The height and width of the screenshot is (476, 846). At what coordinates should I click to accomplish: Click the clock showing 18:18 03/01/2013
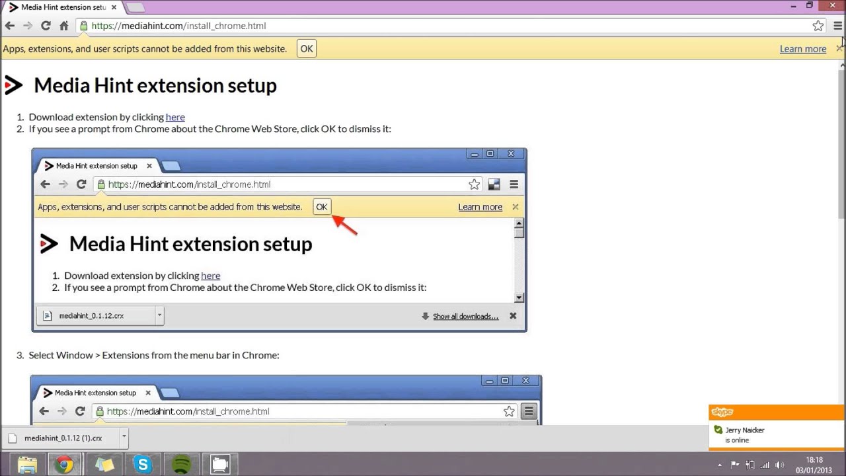[814, 465]
